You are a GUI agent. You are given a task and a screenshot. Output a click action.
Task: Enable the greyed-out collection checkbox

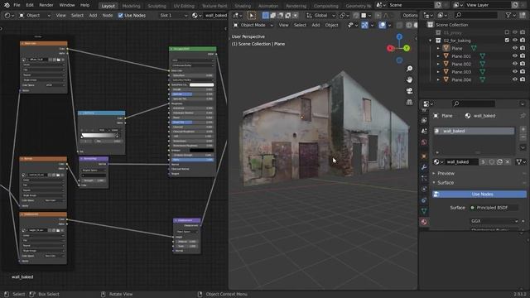click(x=507, y=32)
